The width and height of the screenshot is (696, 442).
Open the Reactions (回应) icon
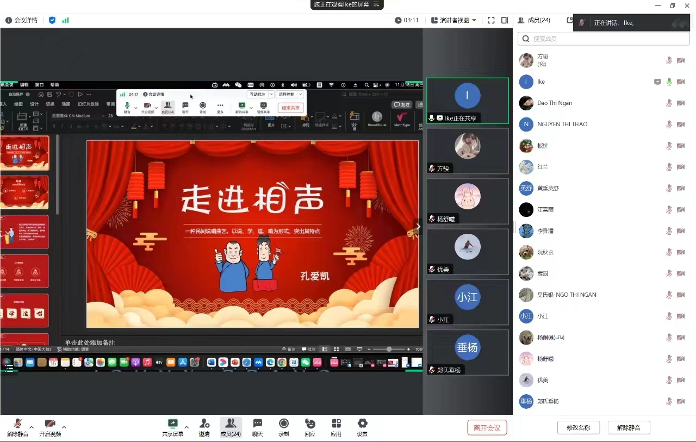pos(310,424)
